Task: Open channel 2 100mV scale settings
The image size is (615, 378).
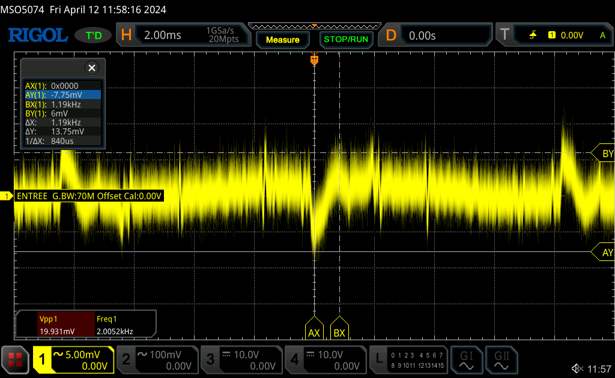Action: click(x=166, y=359)
